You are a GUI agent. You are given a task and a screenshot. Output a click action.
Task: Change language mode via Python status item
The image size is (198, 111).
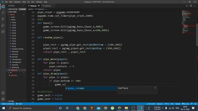click(x=178, y=104)
